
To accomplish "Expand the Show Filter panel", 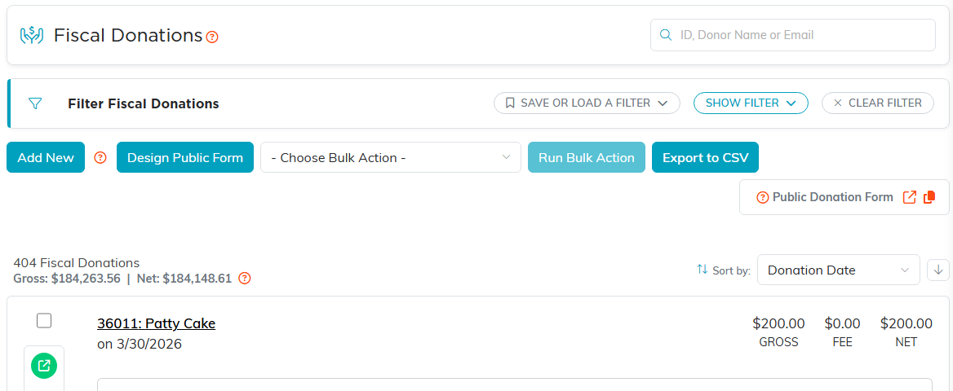I will point(751,103).
